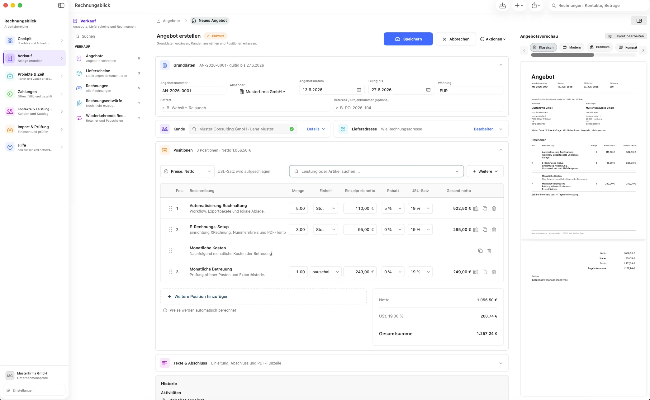Select the Klassisch template tab
The width and height of the screenshot is (650, 400).
click(x=543, y=48)
